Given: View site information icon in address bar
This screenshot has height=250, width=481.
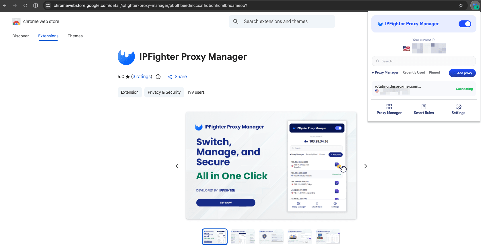Looking at the screenshot, I should [48, 5].
